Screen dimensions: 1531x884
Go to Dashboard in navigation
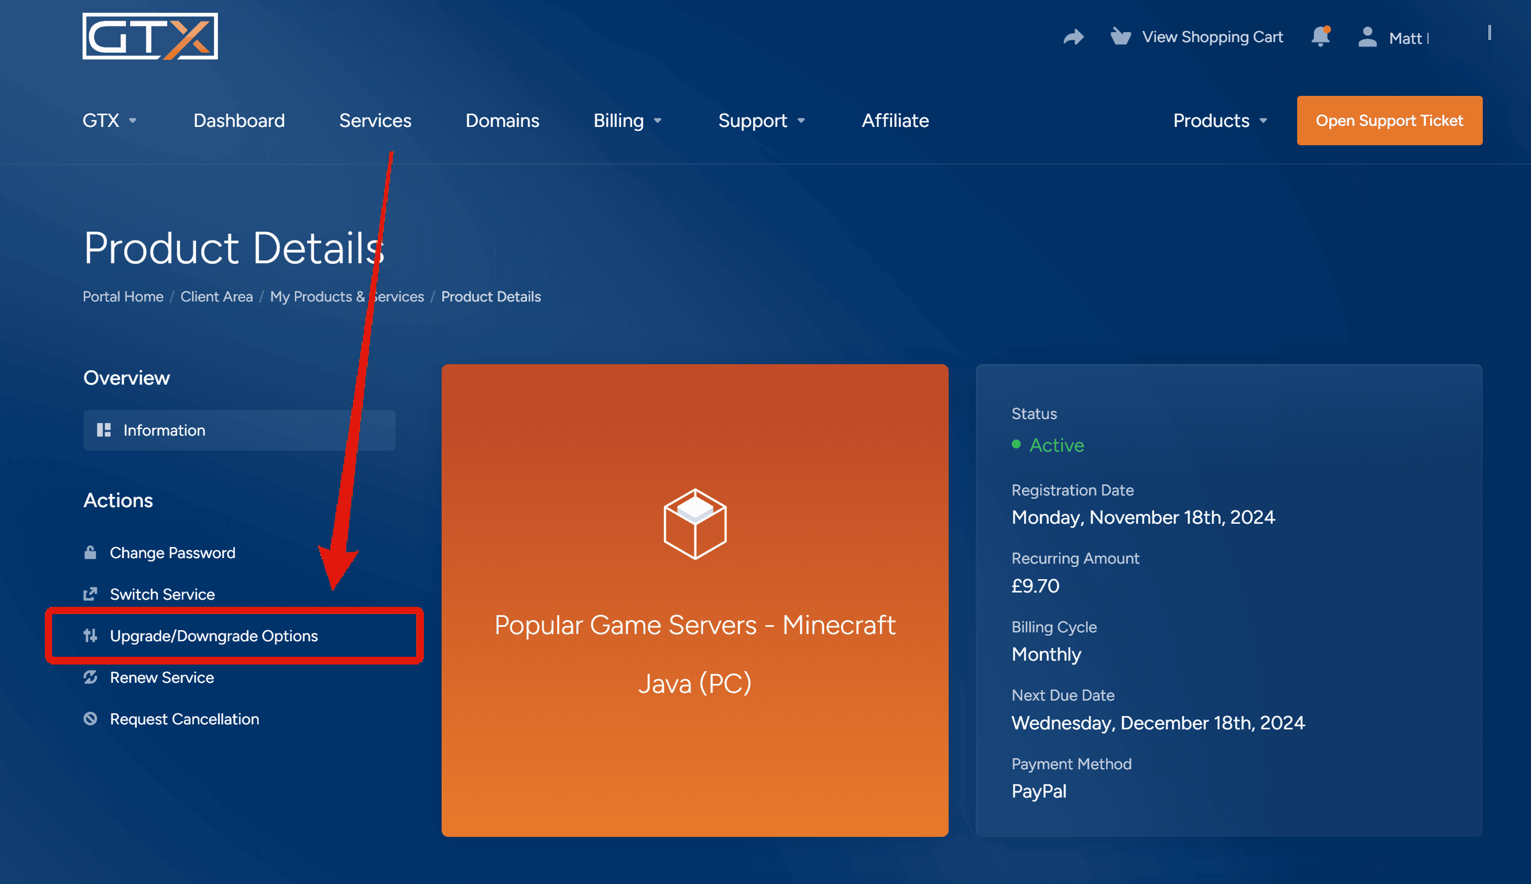point(239,120)
